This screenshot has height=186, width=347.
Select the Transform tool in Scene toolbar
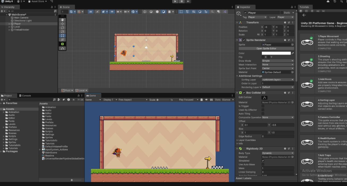63,40
